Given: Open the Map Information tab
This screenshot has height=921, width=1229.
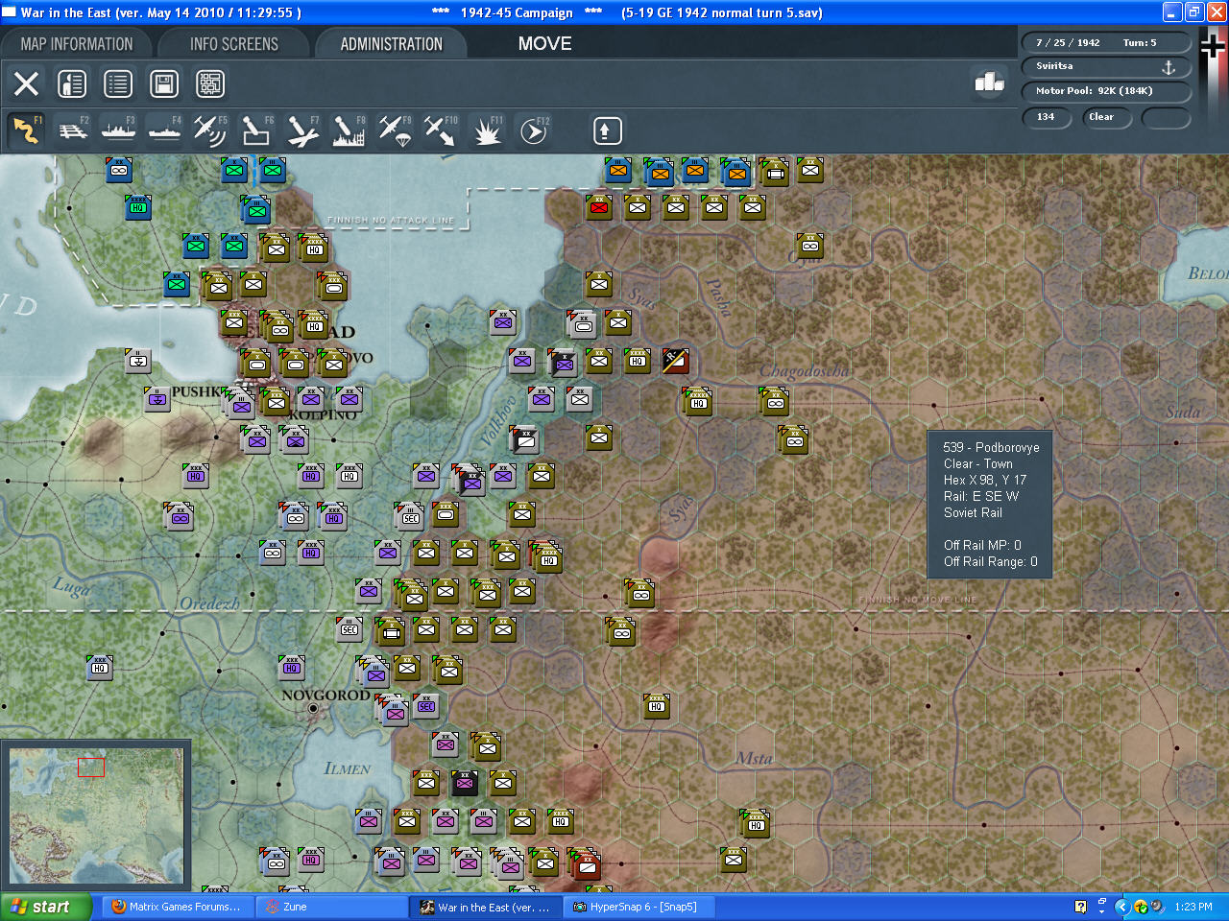Looking at the screenshot, I should (x=77, y=44).
